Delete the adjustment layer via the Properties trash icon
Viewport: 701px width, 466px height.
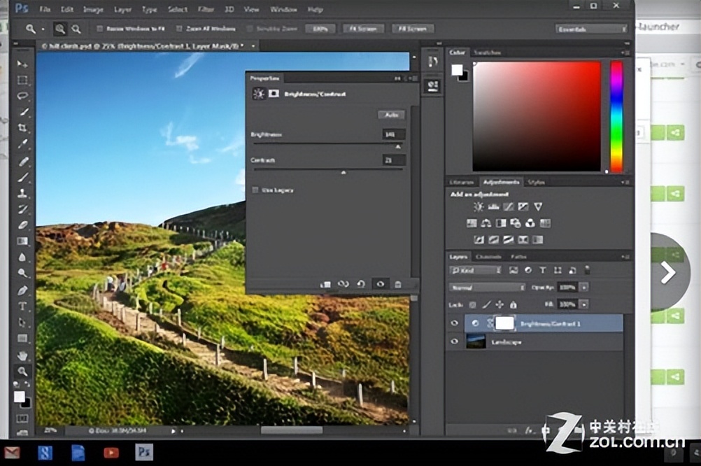[397, 283]
